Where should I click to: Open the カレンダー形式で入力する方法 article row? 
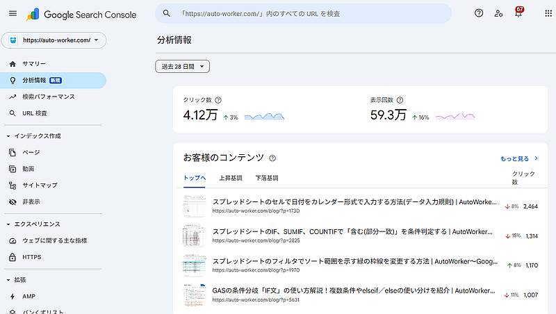(x=360, y=206)
